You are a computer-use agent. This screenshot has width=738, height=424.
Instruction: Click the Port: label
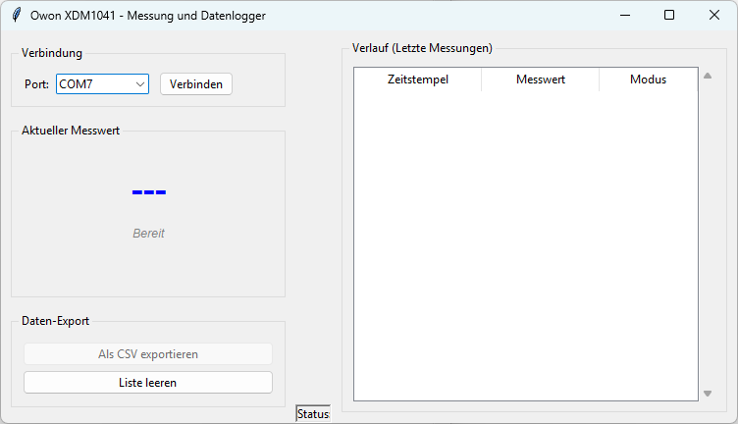36,84
